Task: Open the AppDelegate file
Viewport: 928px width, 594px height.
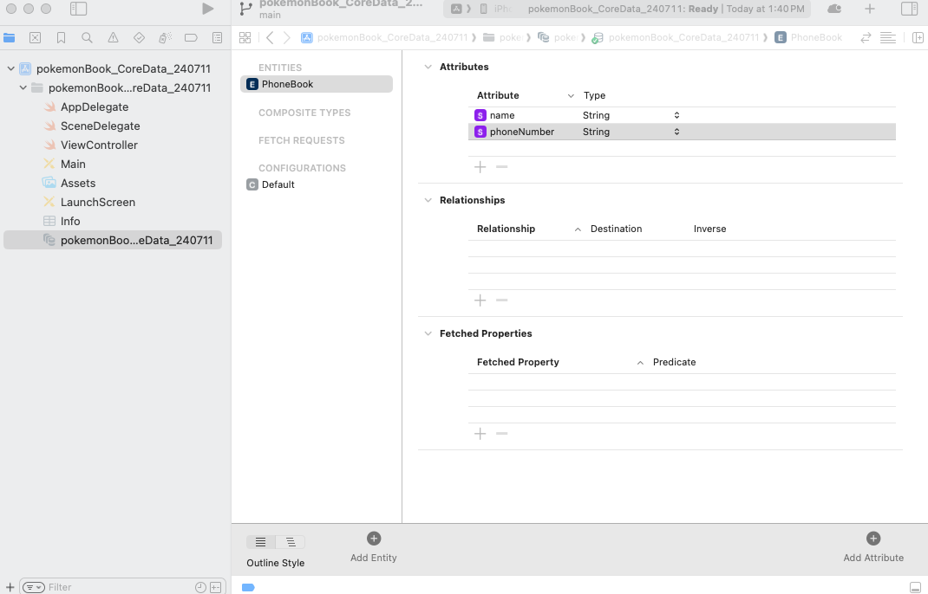Action: click(x=95, y=107)
